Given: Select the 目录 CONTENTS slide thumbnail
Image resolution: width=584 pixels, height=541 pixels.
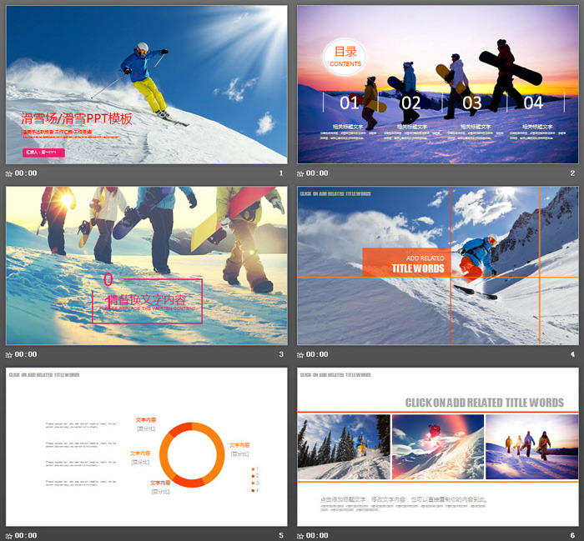Looking at the screenshot, I should tap(437, 84).
